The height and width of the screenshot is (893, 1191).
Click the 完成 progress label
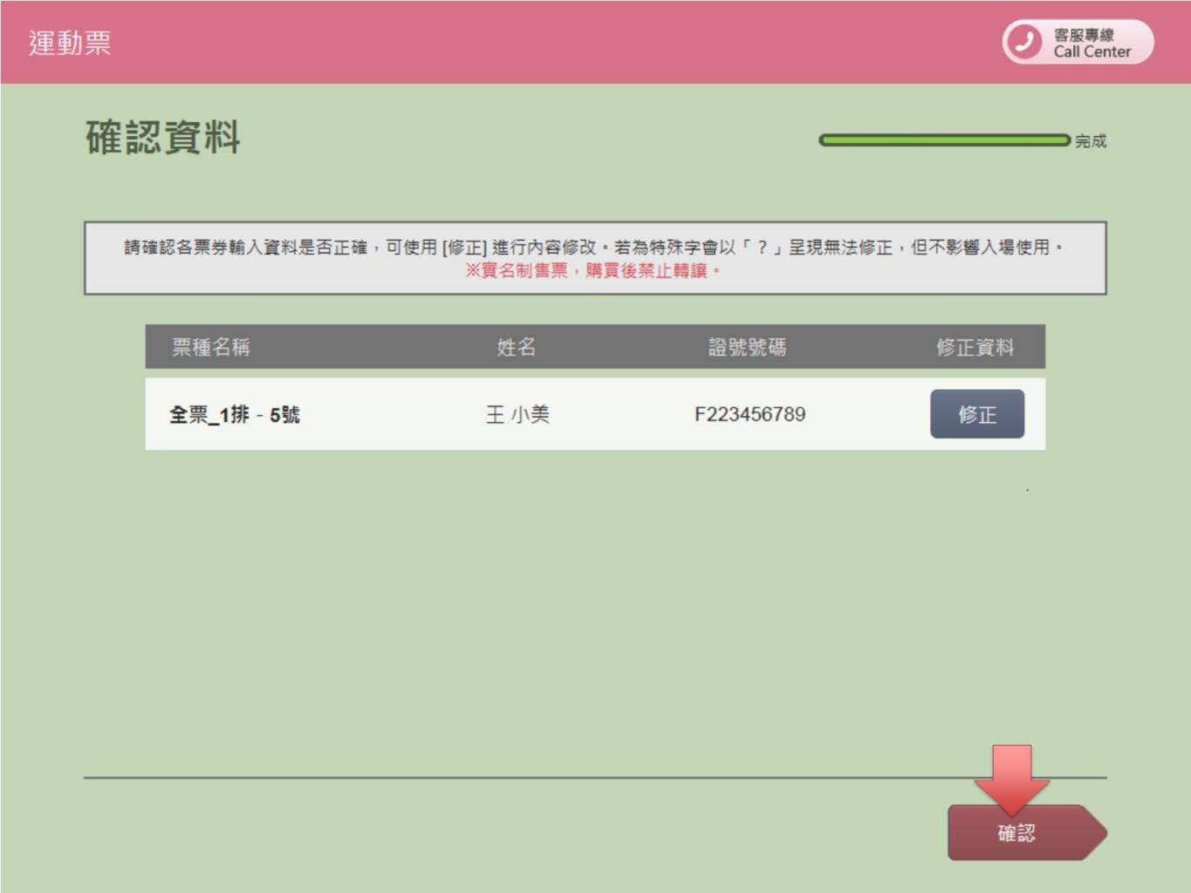click(x=1091, y=141)
